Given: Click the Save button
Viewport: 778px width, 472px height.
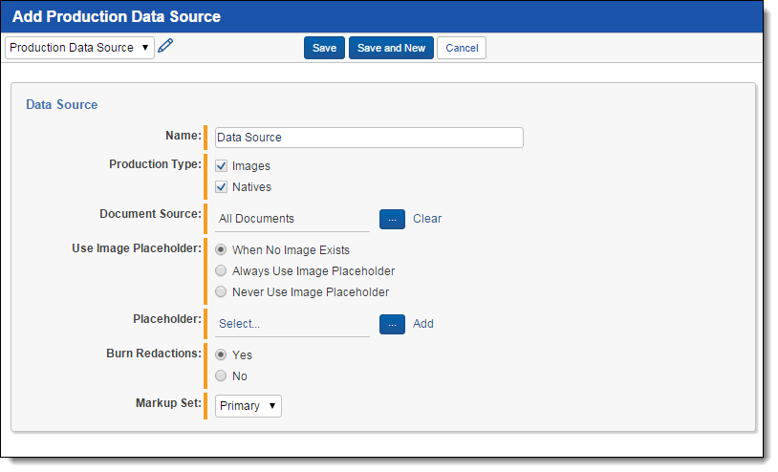Looking at the screenshot, I should pyautogui.click(x=324, y=48).
